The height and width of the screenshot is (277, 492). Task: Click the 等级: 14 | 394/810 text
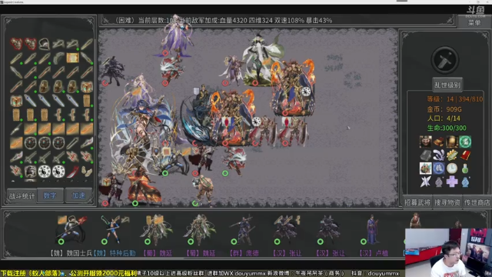454,99
